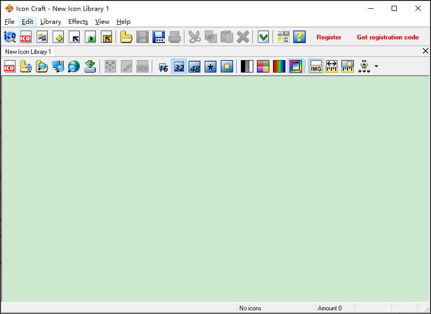
Task: Click the blue floppy save-as icon
Action: click(x=159, y=37)
